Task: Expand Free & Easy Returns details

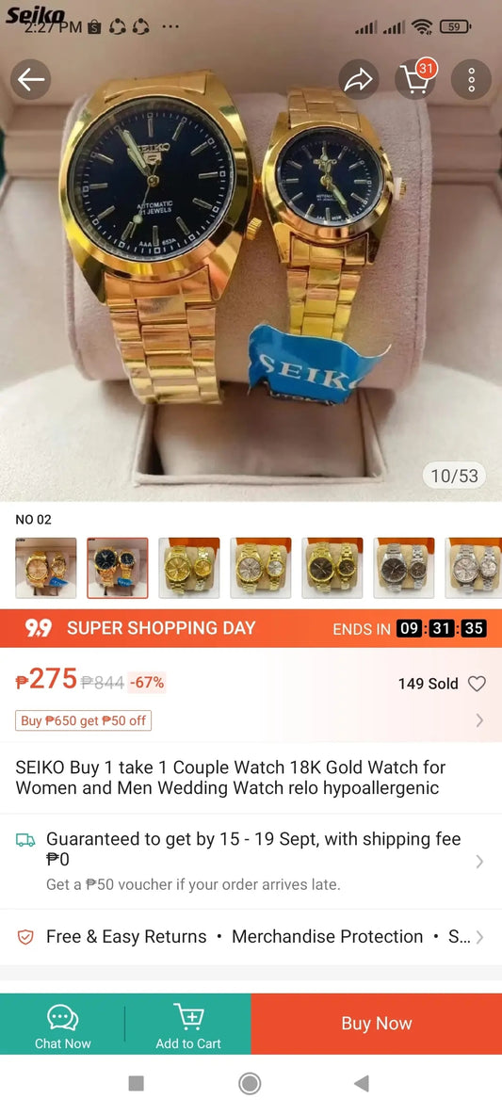Action: pos(251,936)
